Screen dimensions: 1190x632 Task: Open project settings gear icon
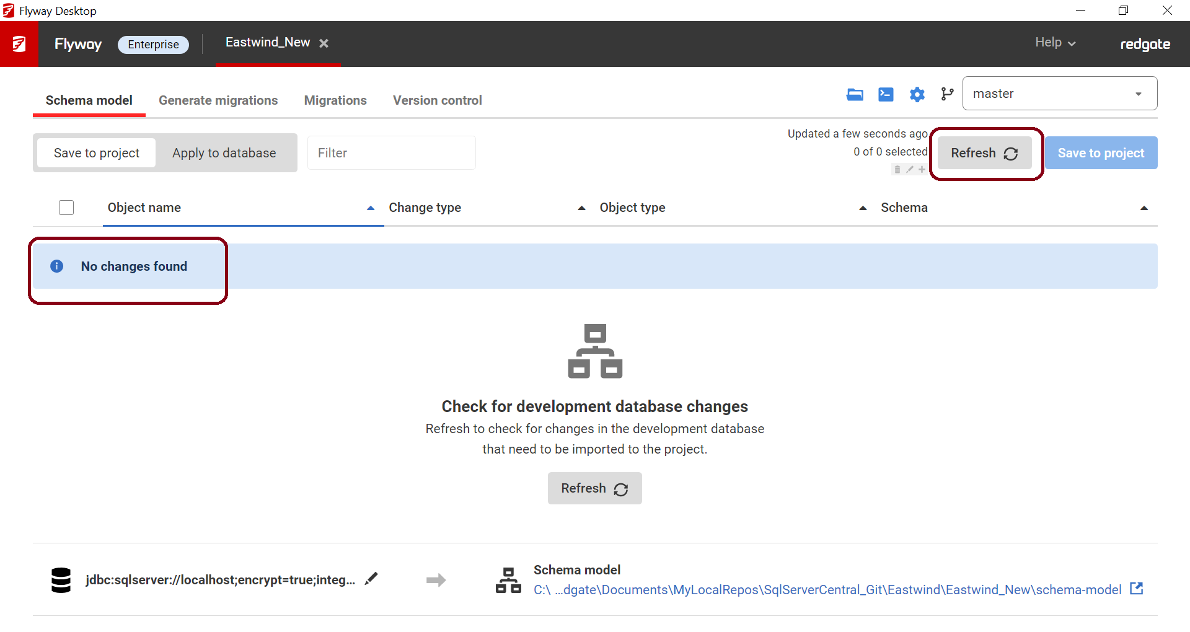pyautogui.click(x=917, y=94)
